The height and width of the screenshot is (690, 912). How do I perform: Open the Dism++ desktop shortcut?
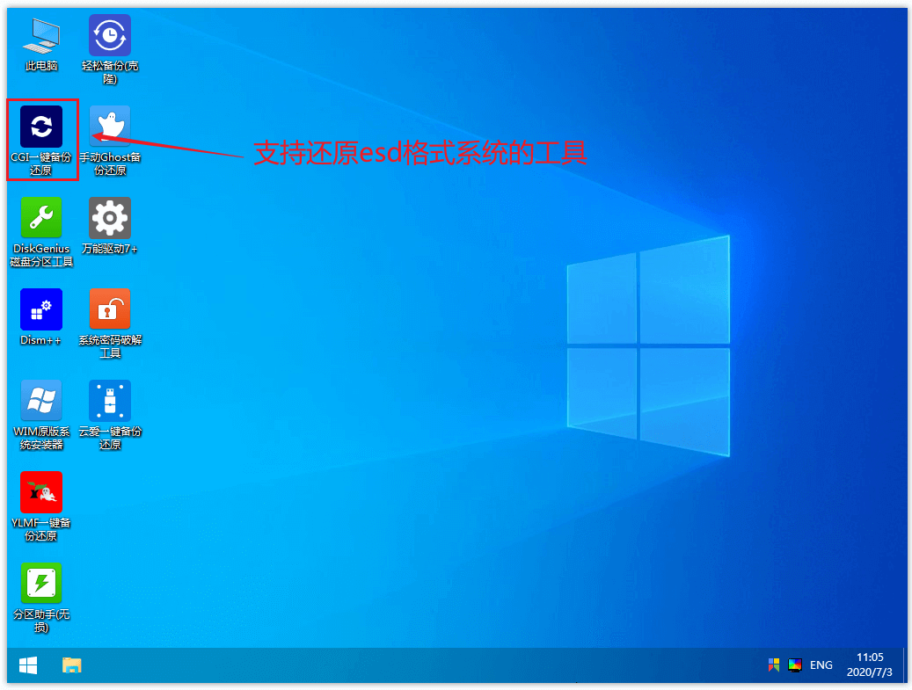point(41,309)
